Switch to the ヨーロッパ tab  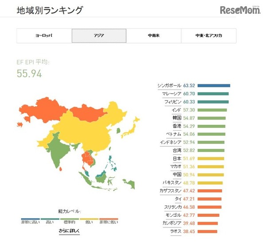[44, 36]
